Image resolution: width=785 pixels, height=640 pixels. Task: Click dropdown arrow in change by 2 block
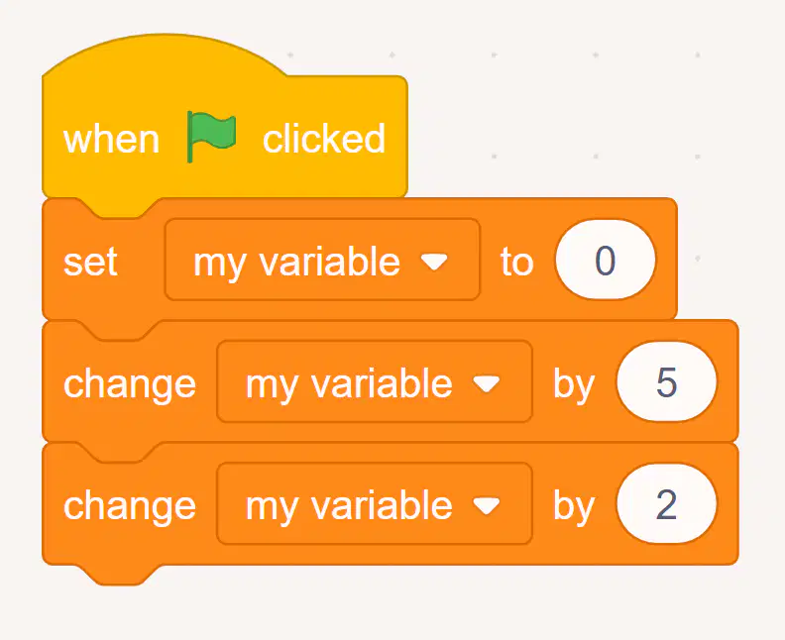[486, 506]
